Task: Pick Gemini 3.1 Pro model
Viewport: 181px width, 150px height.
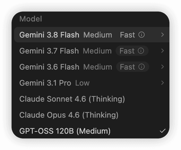Action: pyautogui.click(x=92, y=83)
